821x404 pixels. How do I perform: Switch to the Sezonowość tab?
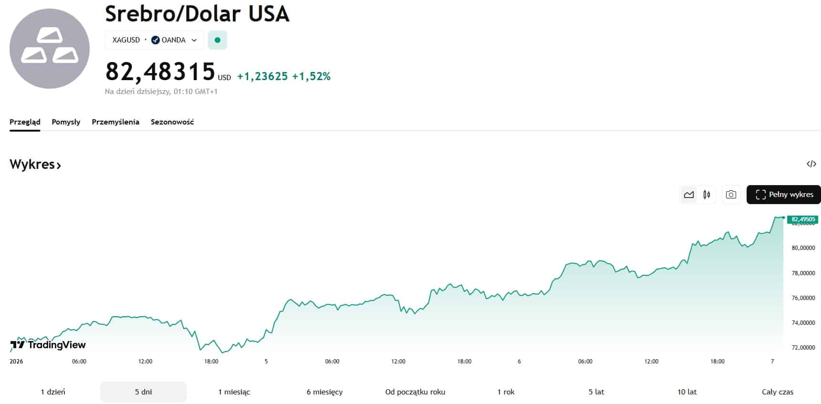[x=172, y=122]
